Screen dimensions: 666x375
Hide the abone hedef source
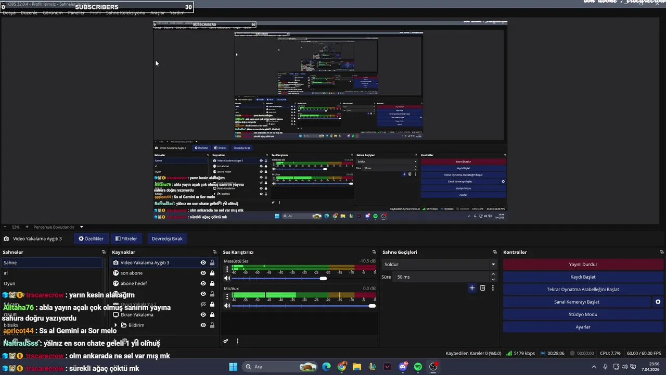203,283
